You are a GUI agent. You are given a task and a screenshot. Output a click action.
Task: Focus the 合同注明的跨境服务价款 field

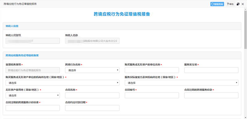211,95
